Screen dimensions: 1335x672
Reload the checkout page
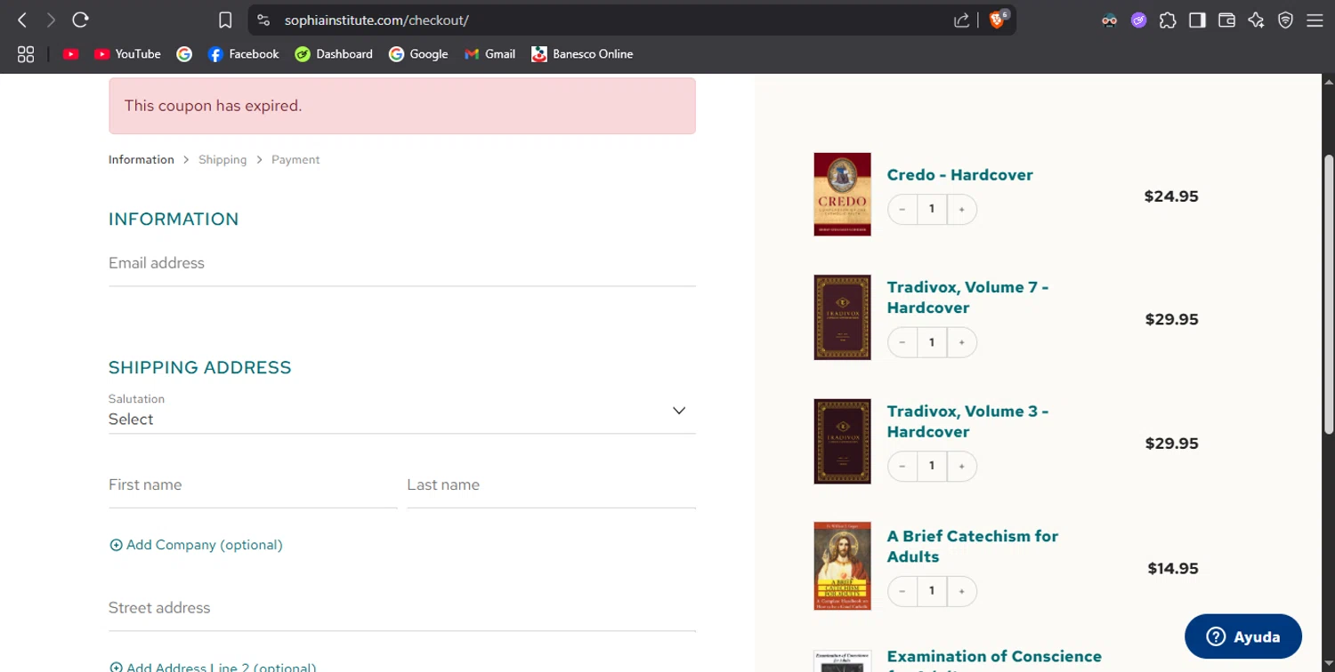pos(80,20)
